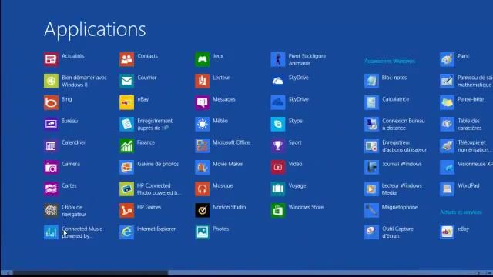Open the Bing app icon
The height and width of the screenshot is (277, 493).
pyautogui.click(x=51, y=102)
